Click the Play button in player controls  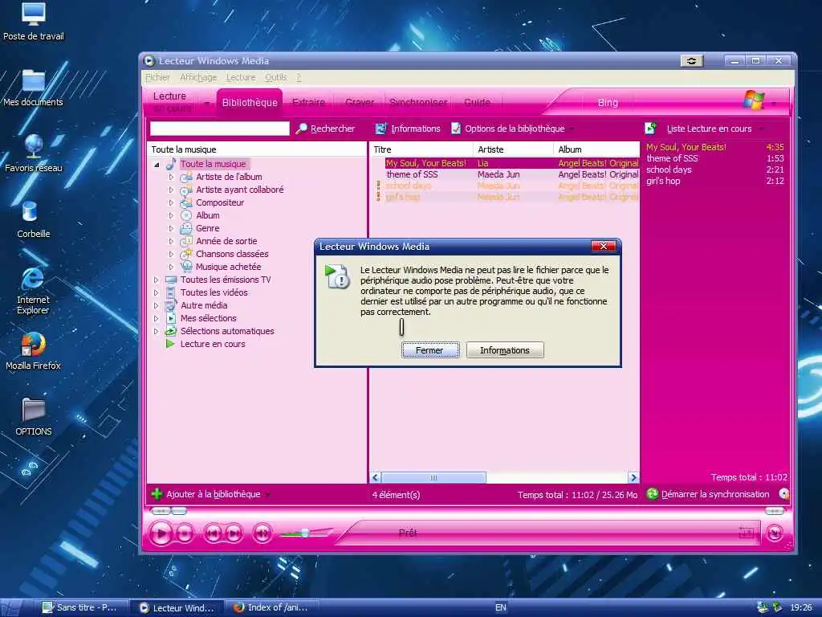pos(161,533)
